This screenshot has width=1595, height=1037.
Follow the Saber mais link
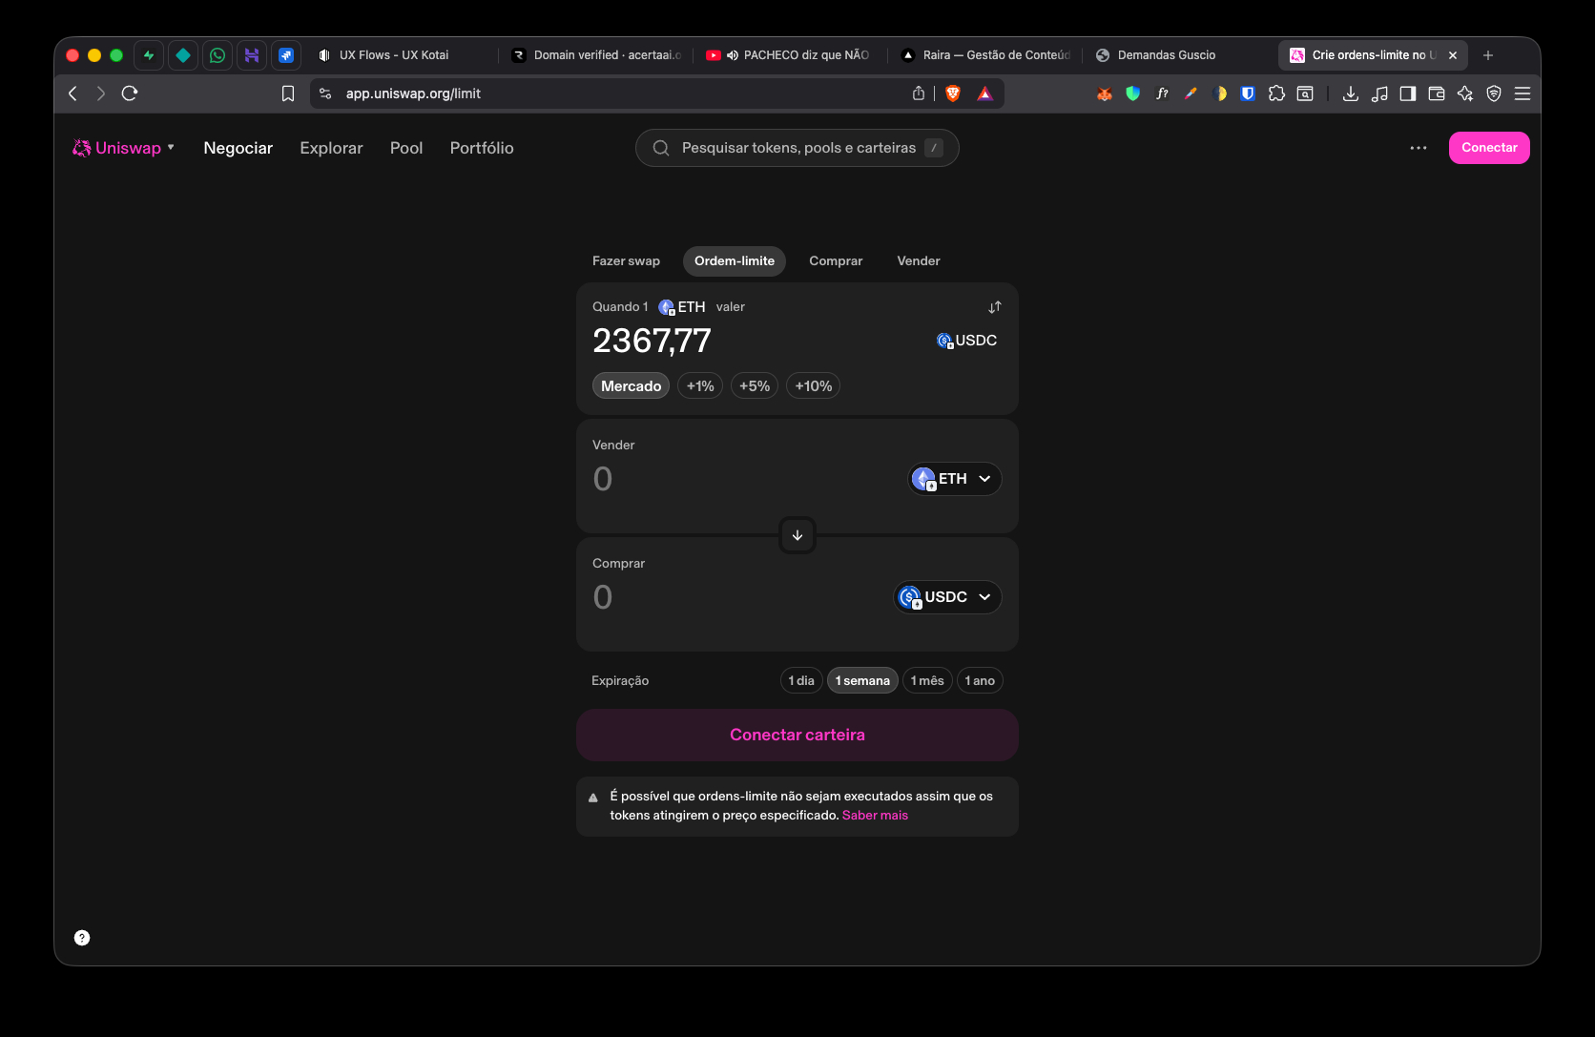click(x=875, y=816)
